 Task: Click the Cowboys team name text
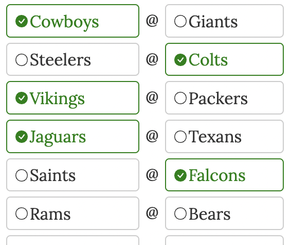64,22
